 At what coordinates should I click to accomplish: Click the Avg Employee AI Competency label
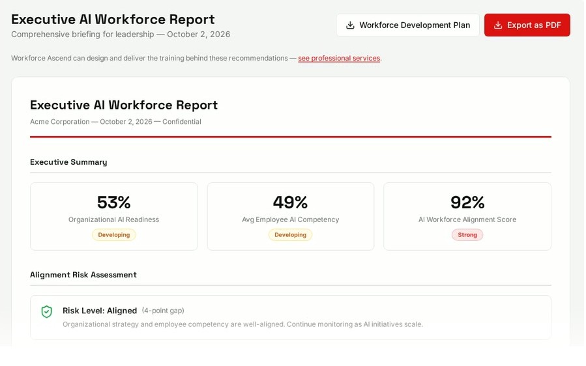[x=290, y=219]
